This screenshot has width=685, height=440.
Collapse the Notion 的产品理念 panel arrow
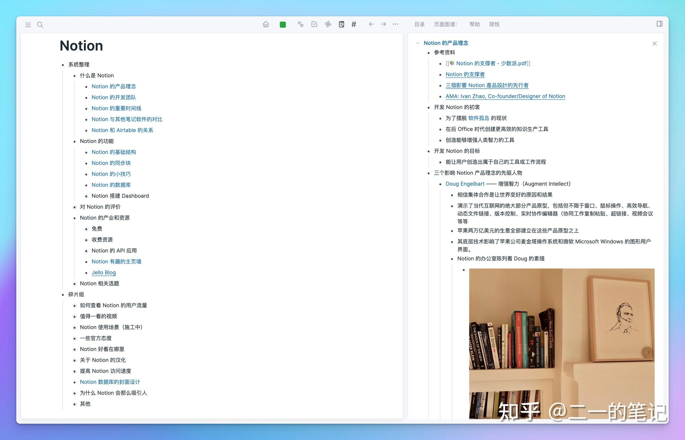coord(418,43)
